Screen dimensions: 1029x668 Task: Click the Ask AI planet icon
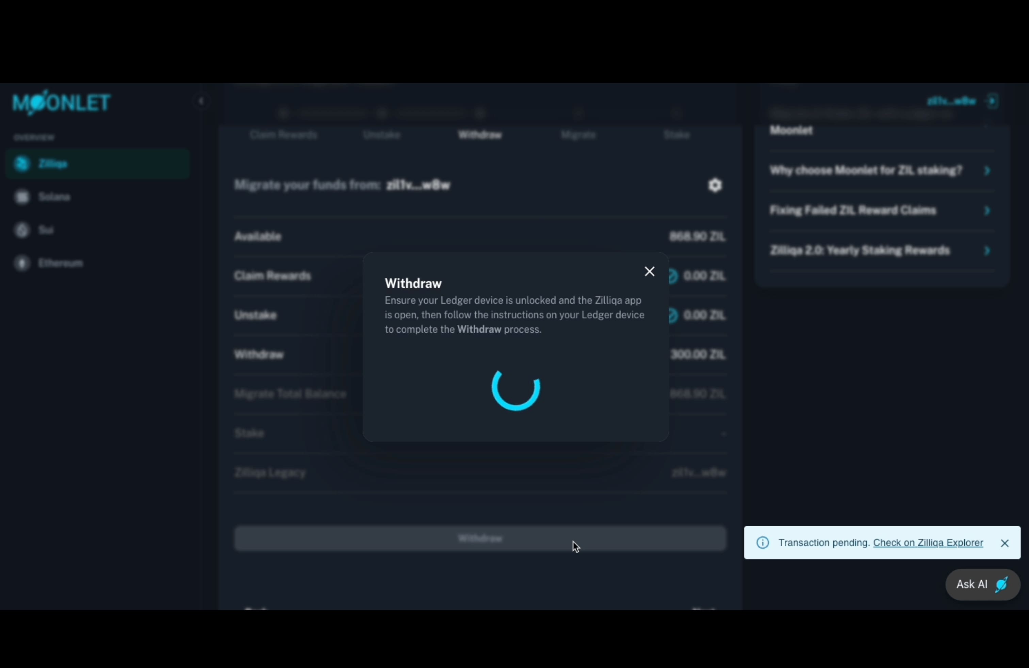click(1002, 585)
